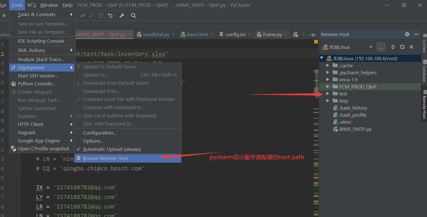Close the SendMail.py editor tab

click(173, 34)
